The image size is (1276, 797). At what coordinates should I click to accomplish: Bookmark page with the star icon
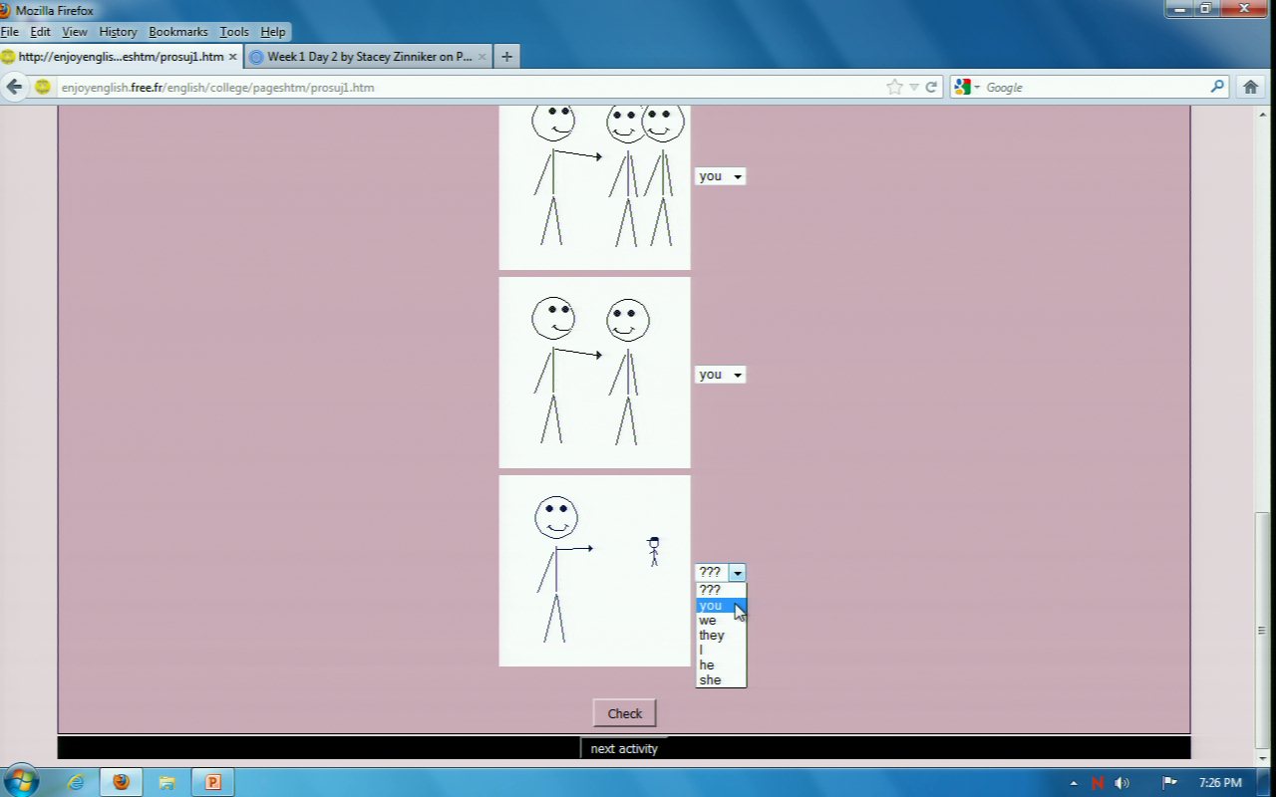(894, 87)
